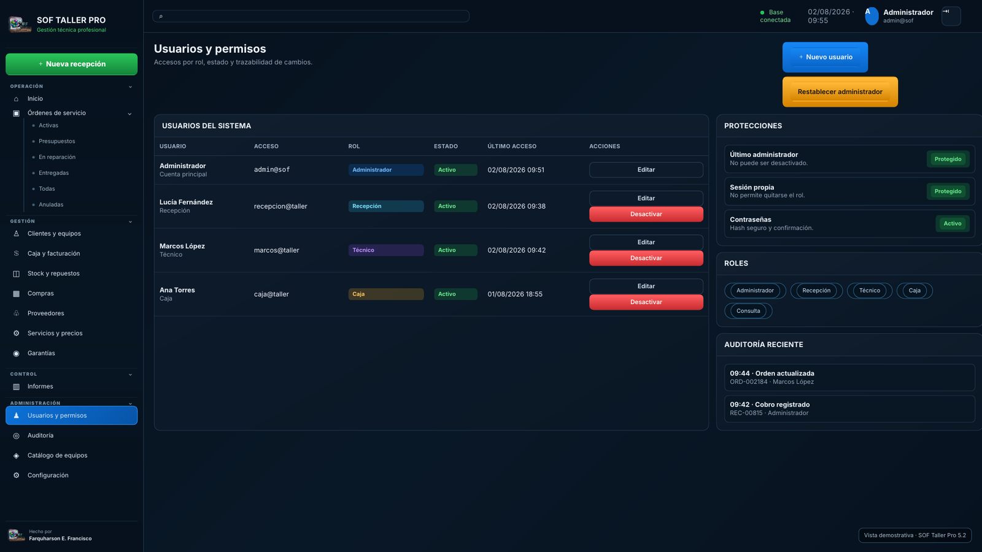Image resolution: width=982 pixels, height=552 pixels.
Task: Click the last access 01/08/2026 18:55
Action: (x=515, y=294)
